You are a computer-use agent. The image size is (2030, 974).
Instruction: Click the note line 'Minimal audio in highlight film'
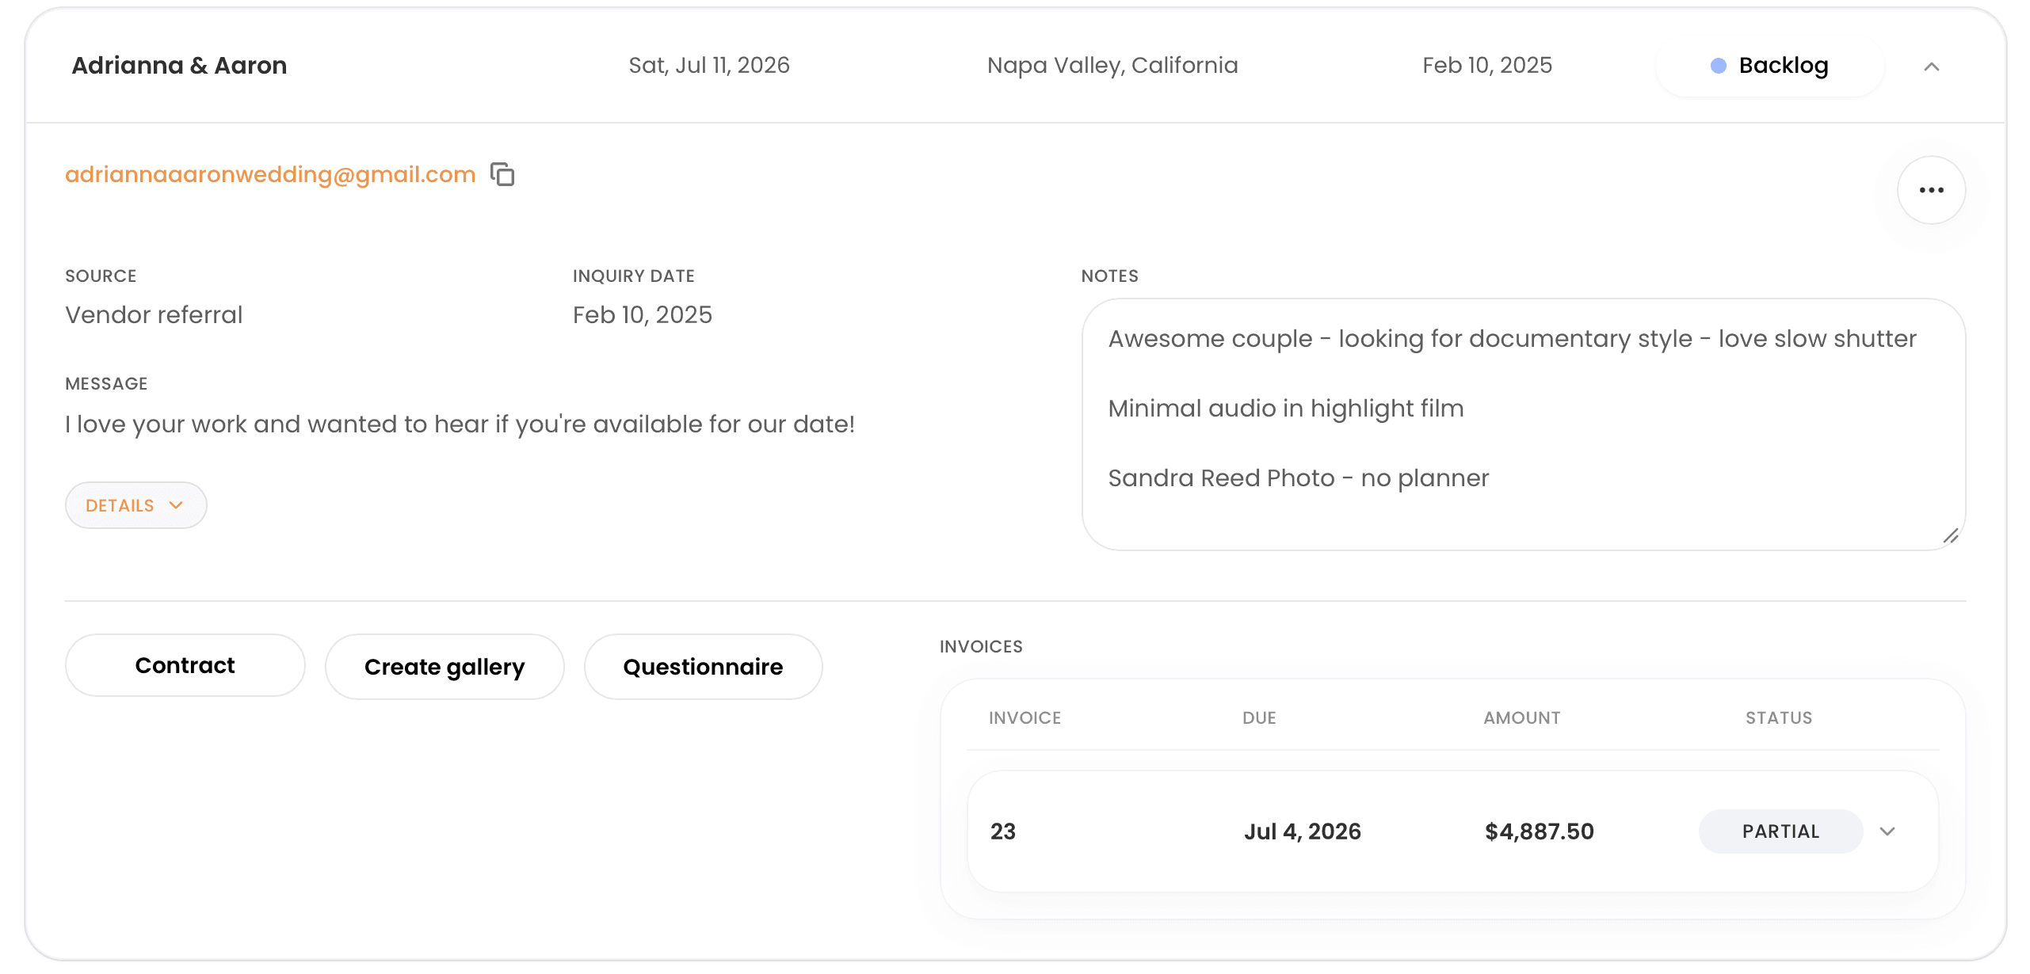tap(1285, 409)
